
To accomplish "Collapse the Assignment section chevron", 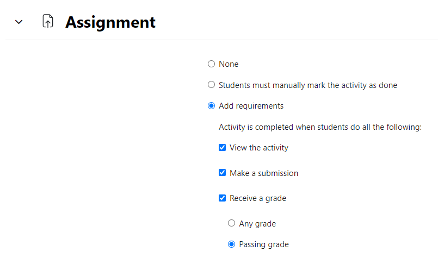I will (x=18, y=22).
